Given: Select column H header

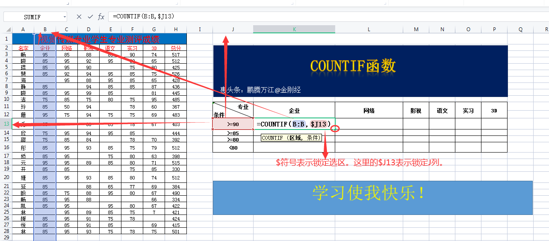Looking at the screenshot, I should pyautogui.click(x=176, y=29).
